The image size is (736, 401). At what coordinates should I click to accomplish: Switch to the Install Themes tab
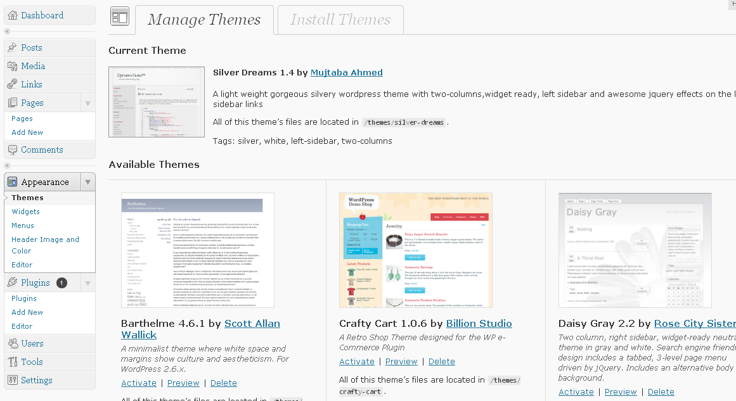click(x=340, y=20)
